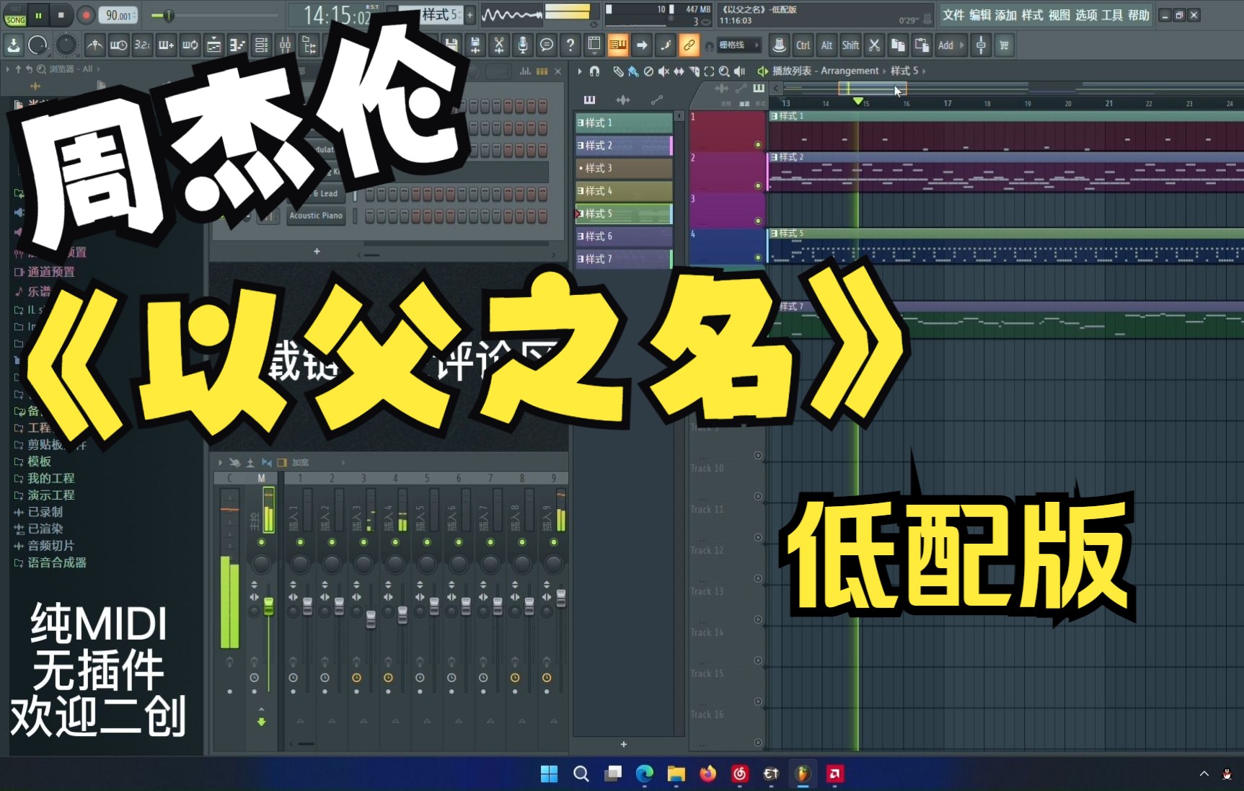
Task: Select 样式 3 in pattern picker
Action: pyautogui.click(x=624, y=168)
